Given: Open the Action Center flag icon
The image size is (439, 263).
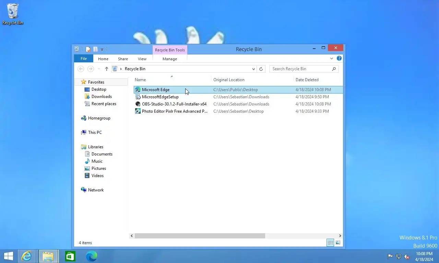Looking at the screenshot, I should 390,256.
